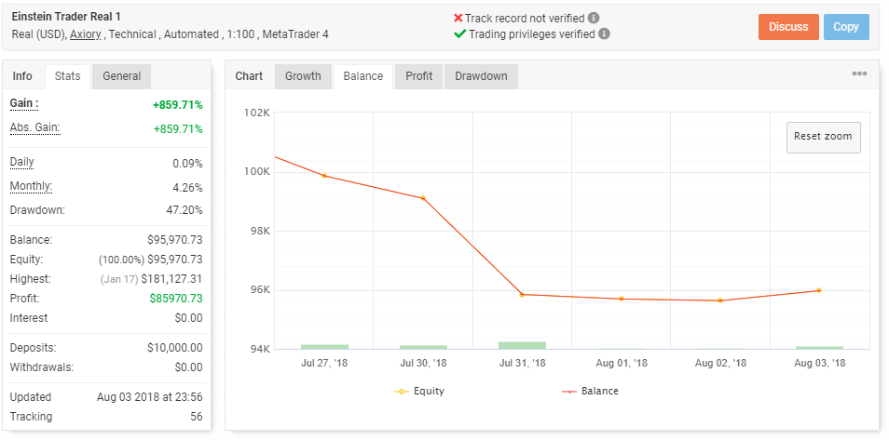Click the green volume bar for Jul 30
Viewport: 889px width, 440px height.
[x=423, y=347]
